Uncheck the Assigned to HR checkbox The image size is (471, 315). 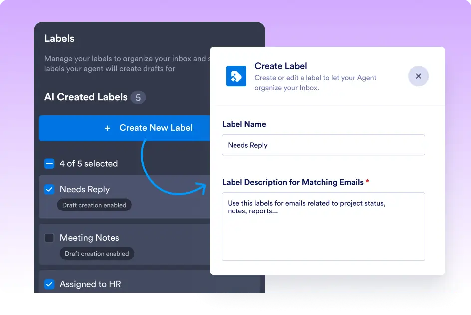(x=49, y=284)
